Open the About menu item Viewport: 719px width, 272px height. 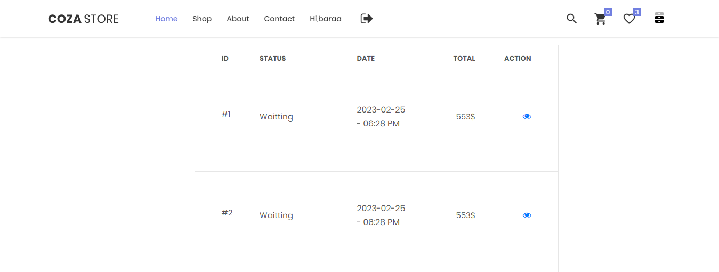tap(238, 19)
